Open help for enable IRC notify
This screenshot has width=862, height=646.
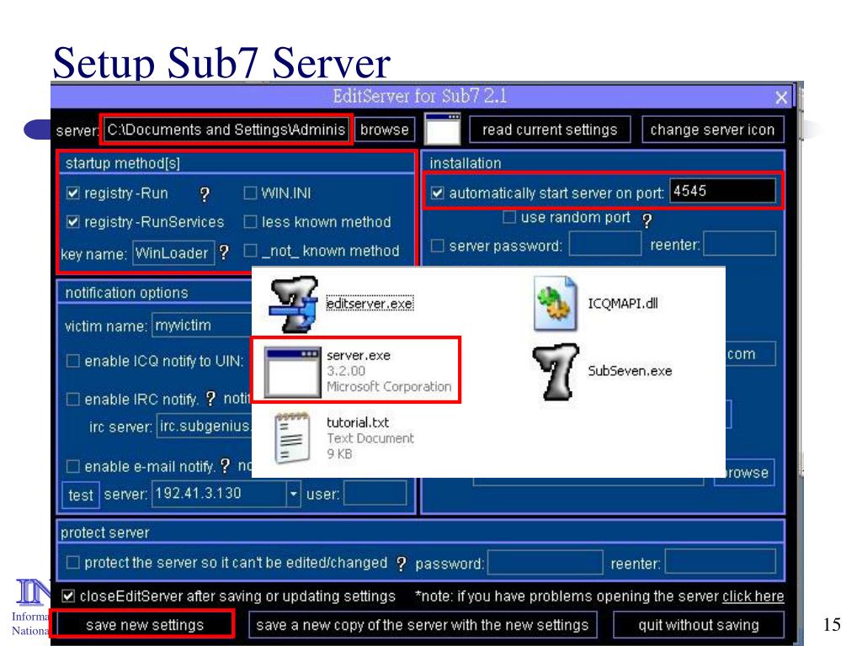pos(210,398)
